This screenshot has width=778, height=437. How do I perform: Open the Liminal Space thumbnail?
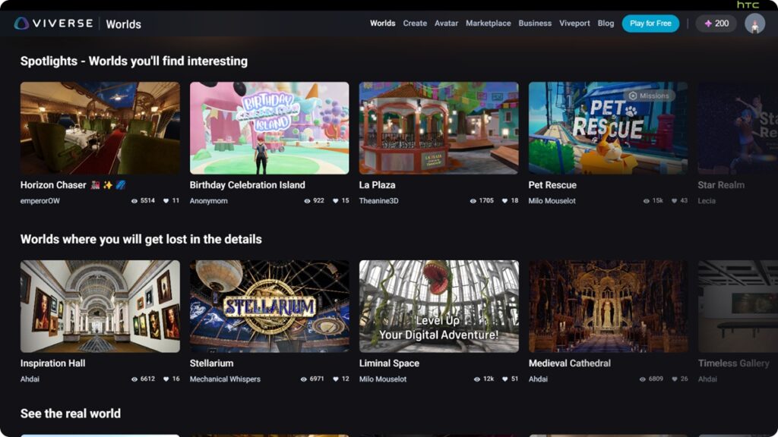439,307
